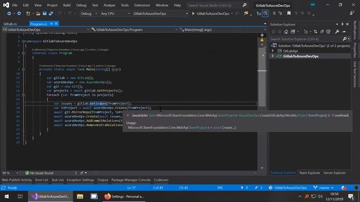Open File Explorer from the taskbar
This screenshot has width=360, height=202.
click(80, 196)
